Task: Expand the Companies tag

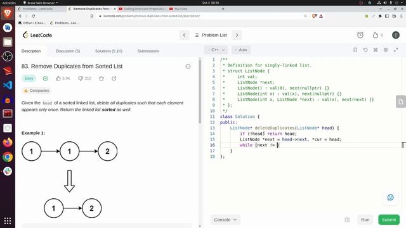Action: coord(36,91)
